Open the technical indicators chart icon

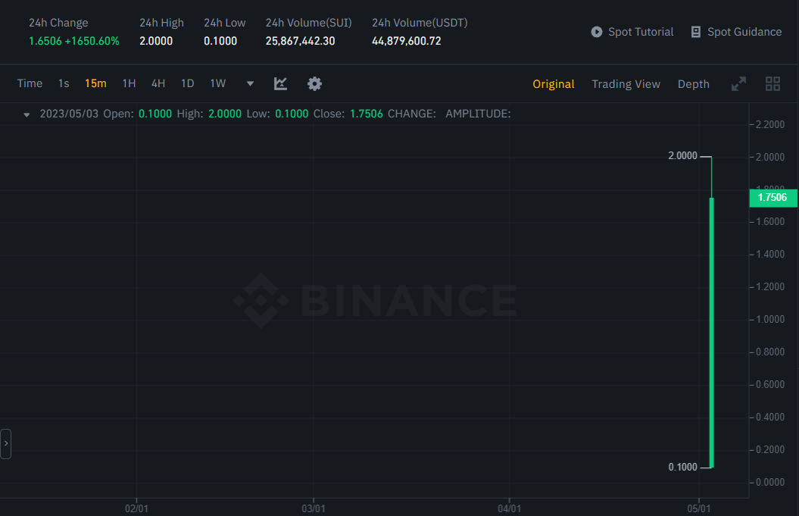pos(280,83)
